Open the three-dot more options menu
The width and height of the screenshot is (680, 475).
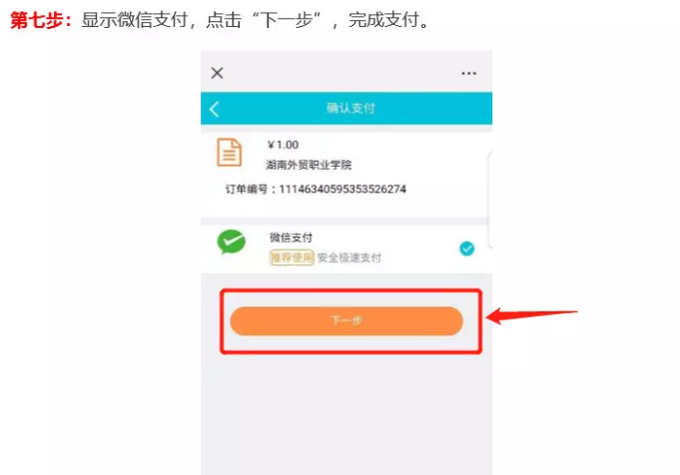point(468,73)
